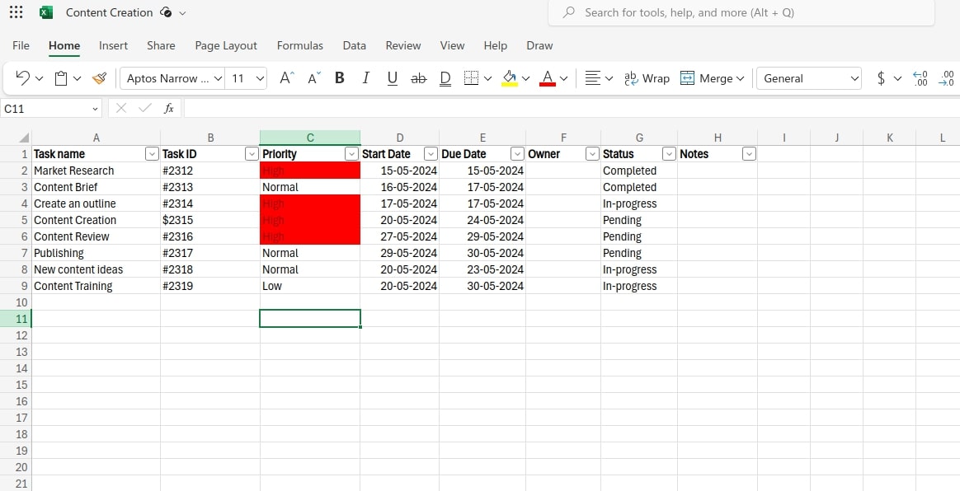The width and height of the screenshot is (960, 491).
Task: Activate the Format Painter brush
Action: [x=99, y=78]
